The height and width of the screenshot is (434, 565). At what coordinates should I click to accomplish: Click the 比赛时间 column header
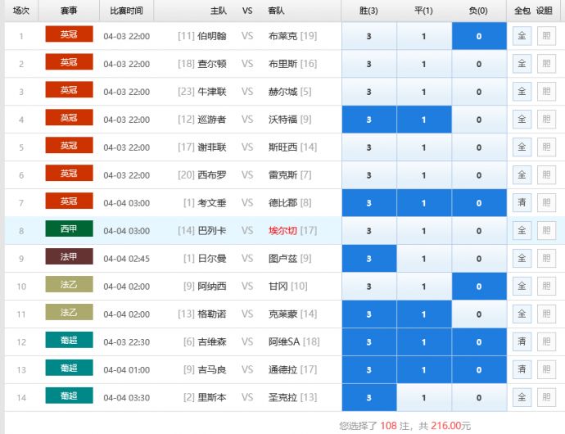point(126,11)
